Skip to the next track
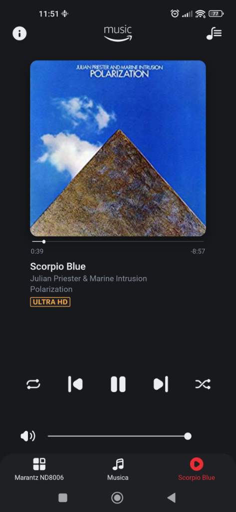This screenshot has height=512, width=236. click(161, 384)
